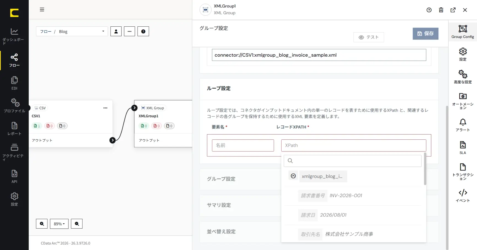Switch to the 高度な設定 tab
477x250 pixels.
click(463, 77)
